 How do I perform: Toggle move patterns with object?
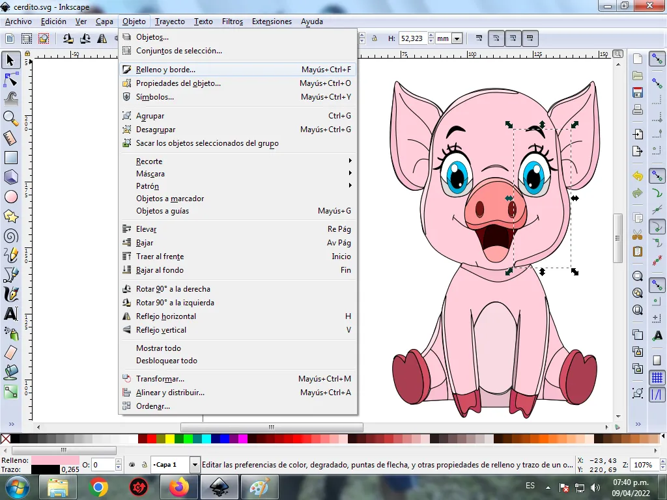click(530, 38)
